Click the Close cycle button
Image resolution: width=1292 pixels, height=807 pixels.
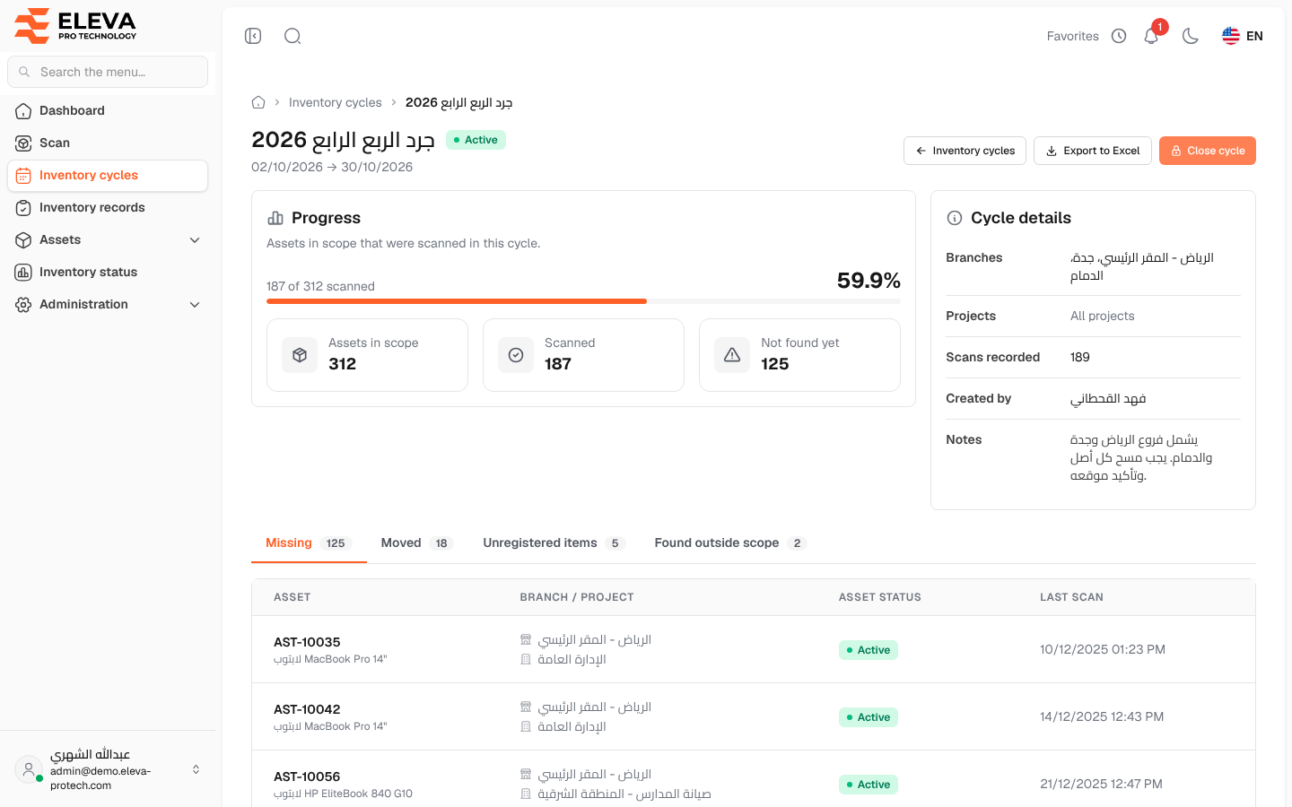tap(1208, 151)
